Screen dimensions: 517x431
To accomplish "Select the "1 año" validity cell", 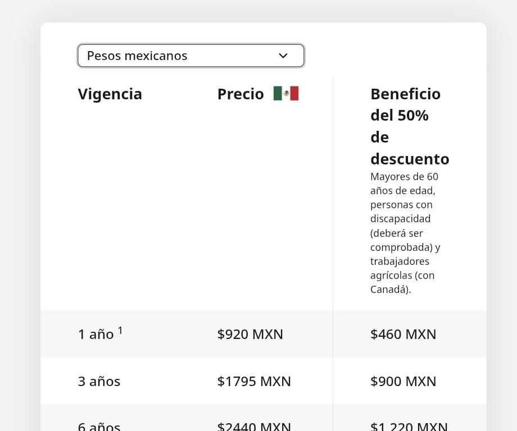I will [96, 334].
